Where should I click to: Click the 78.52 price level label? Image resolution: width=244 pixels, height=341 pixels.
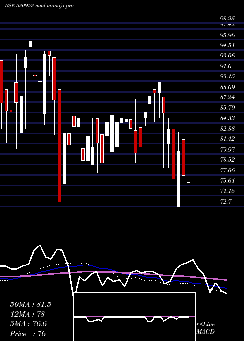(227, 160)
